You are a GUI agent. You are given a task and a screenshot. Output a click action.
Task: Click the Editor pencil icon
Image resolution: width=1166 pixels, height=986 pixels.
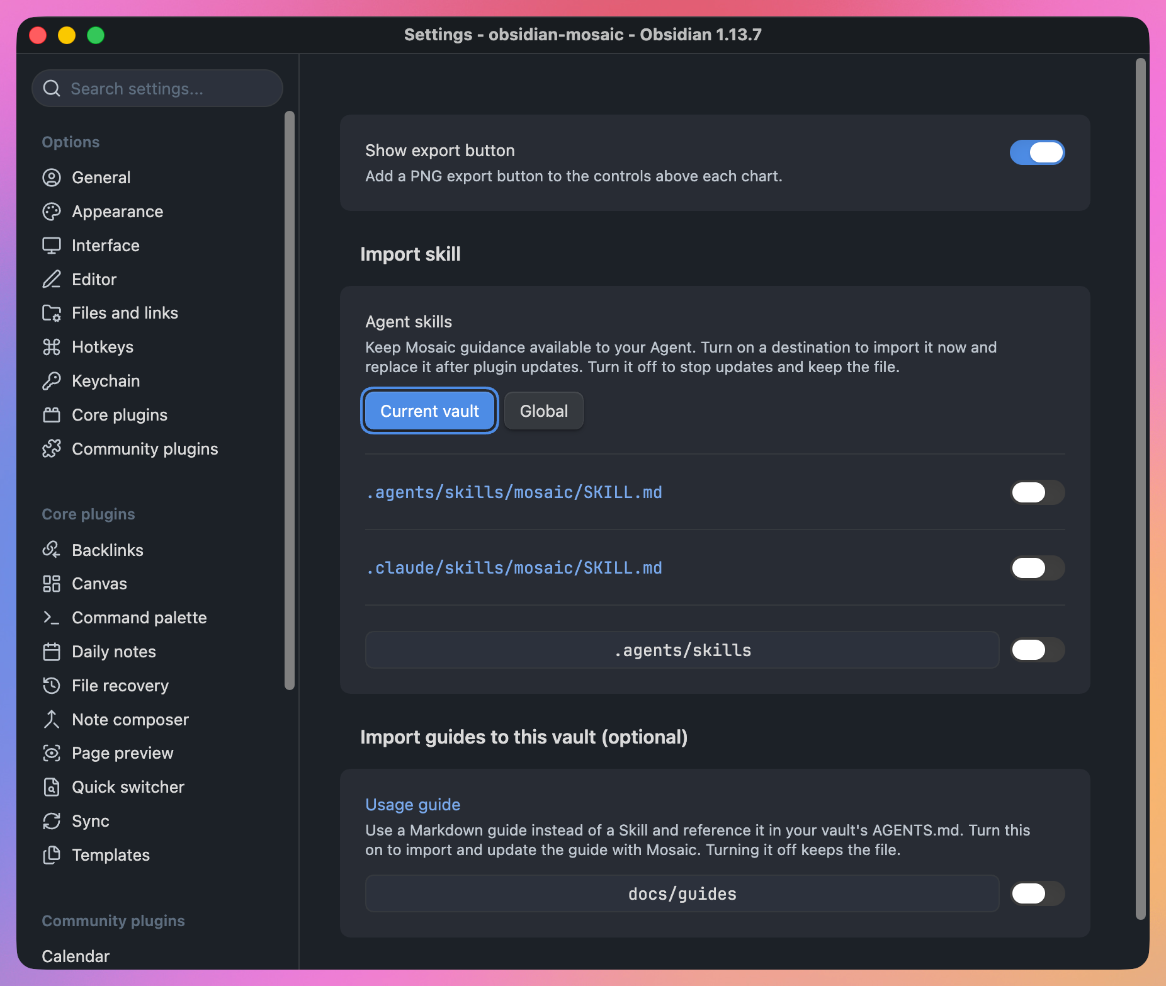click(52, 280)
